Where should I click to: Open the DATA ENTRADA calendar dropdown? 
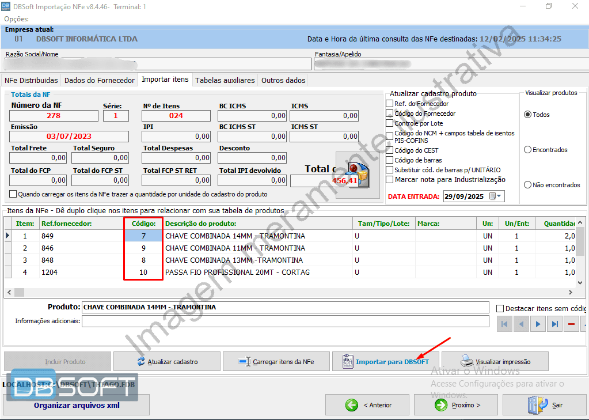[x=496, y=196]
